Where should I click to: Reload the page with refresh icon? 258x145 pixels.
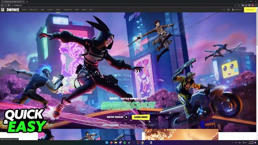click(x=8, y=5)
